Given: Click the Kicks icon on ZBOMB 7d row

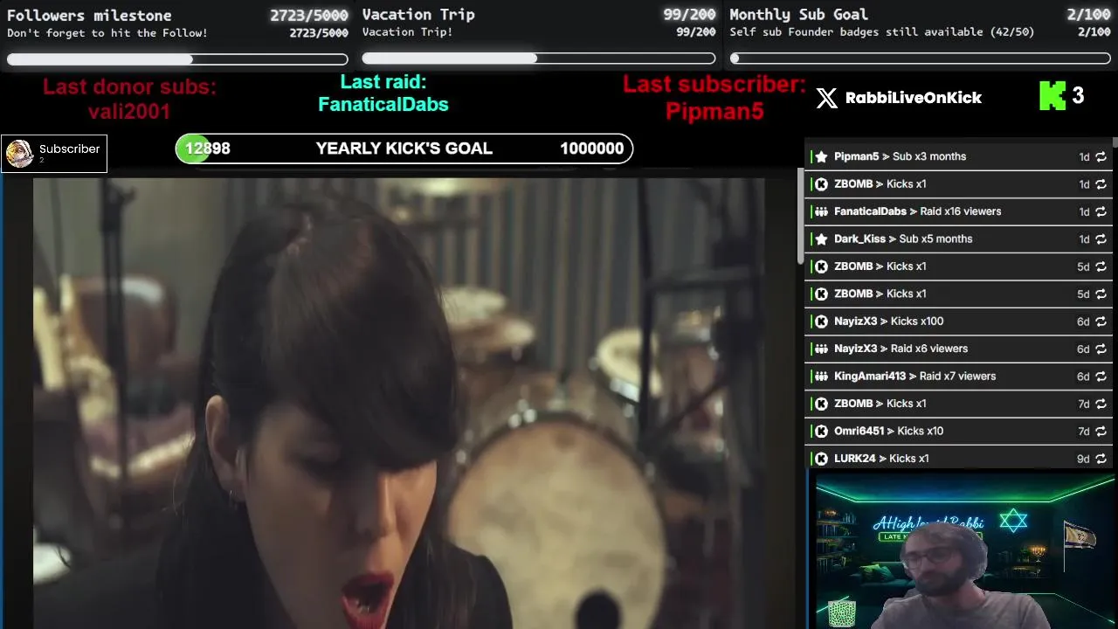Looking at the screenshot, I should click(821, 404).
